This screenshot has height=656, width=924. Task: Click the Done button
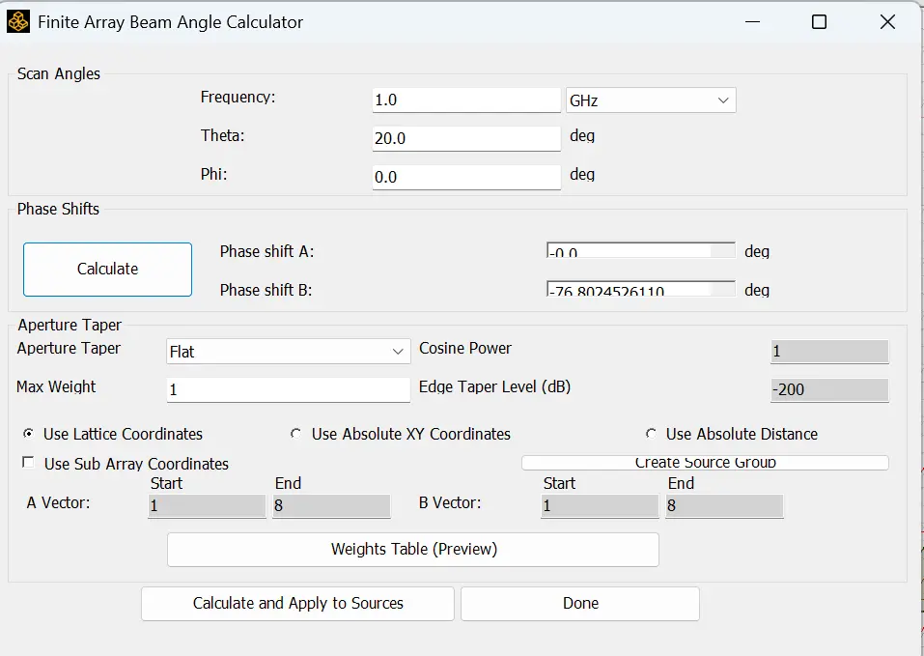(x=580, y=604)
